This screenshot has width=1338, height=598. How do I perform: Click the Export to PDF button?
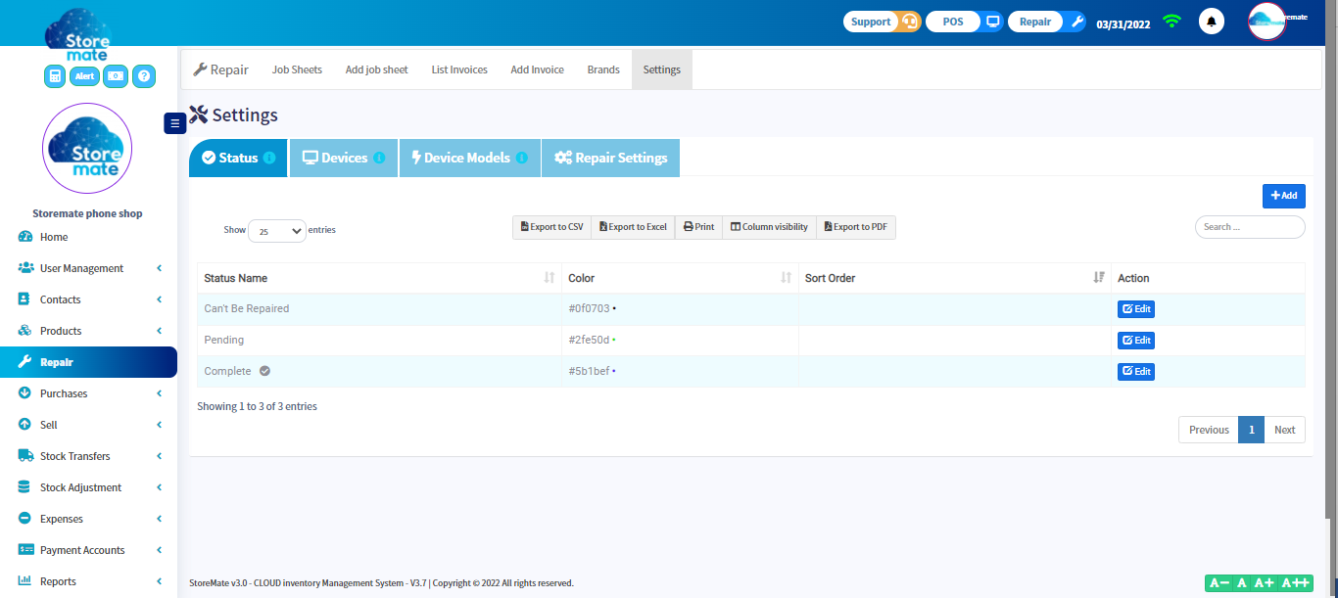(x=855, y=226)
